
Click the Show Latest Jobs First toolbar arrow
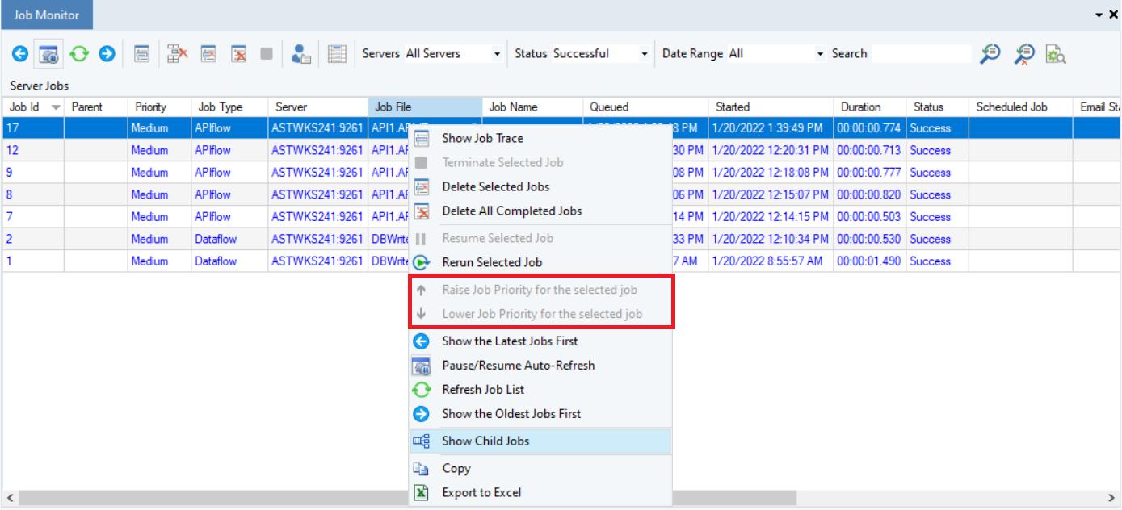point(20,54)
